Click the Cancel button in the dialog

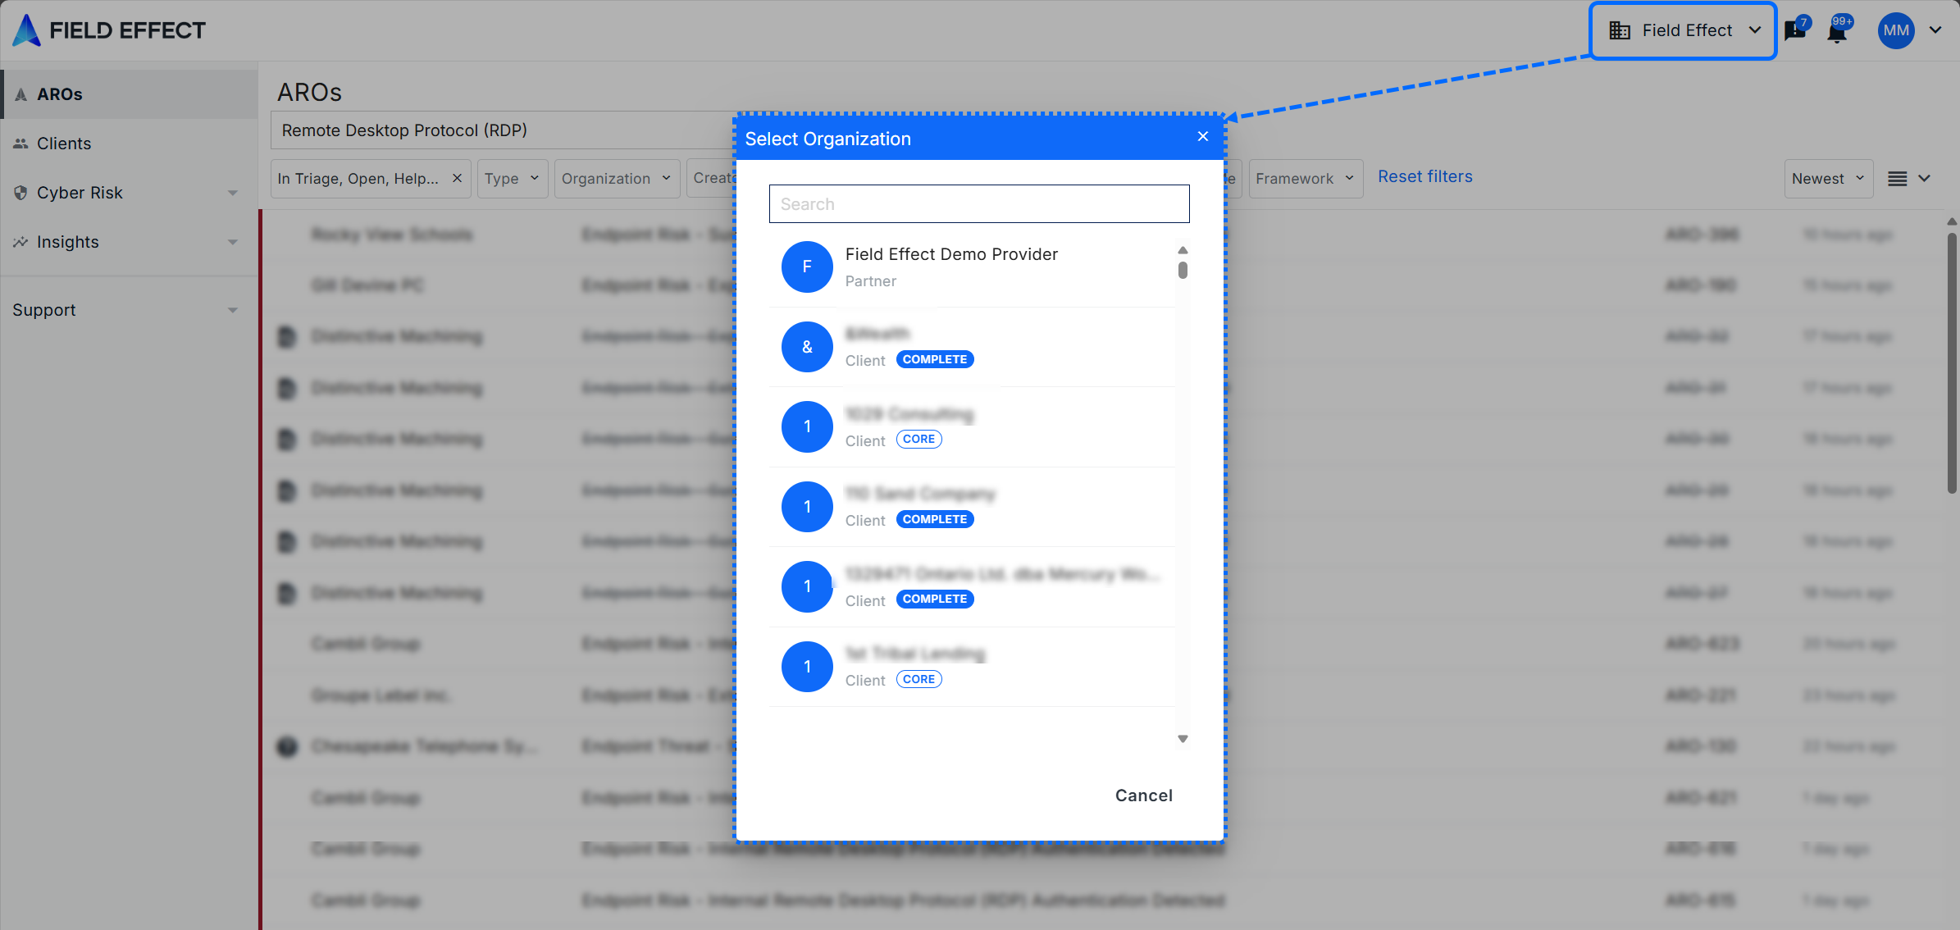click(1143, 796)
